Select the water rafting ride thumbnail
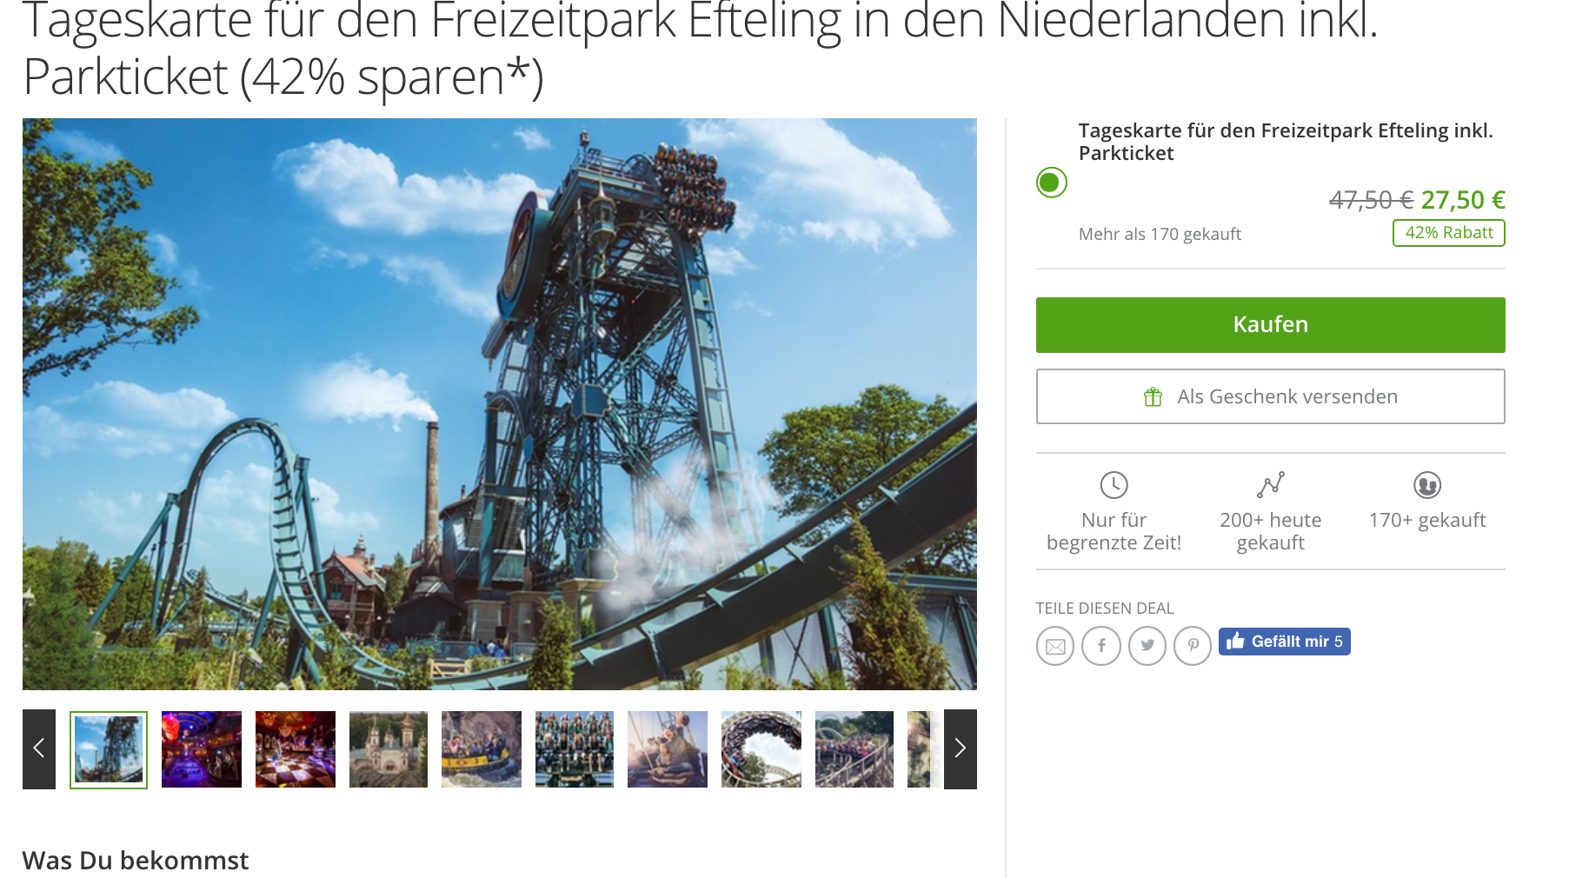The image size is (1589, 878). click(482, 749)
